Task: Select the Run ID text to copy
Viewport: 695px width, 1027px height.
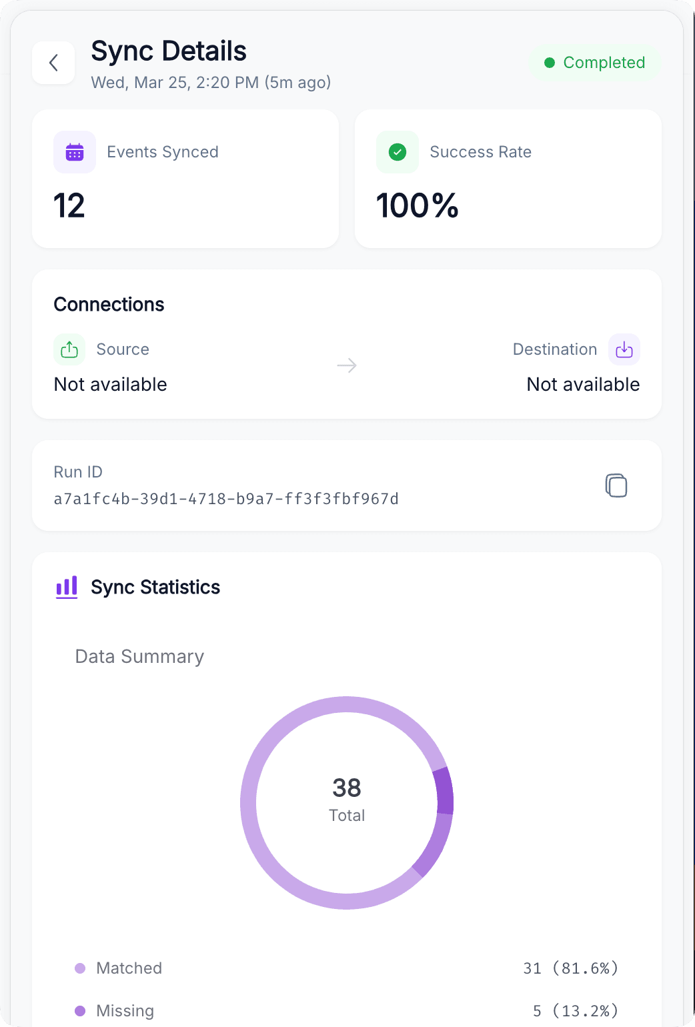Action: coord(226,498)
